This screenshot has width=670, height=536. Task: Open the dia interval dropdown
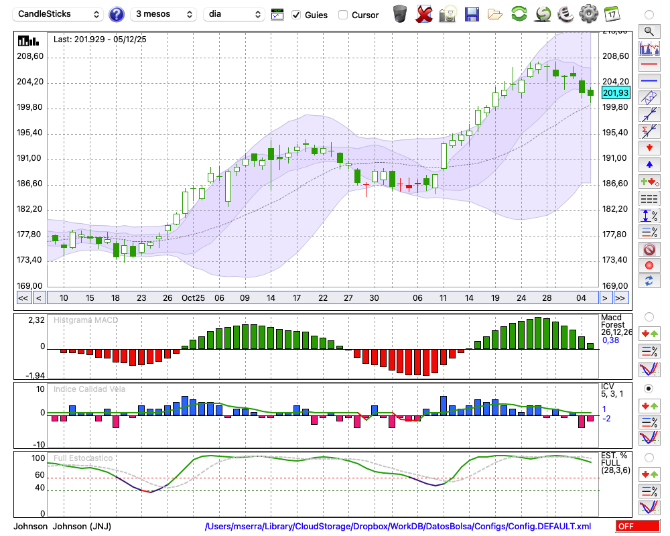(x=234, y=14)
